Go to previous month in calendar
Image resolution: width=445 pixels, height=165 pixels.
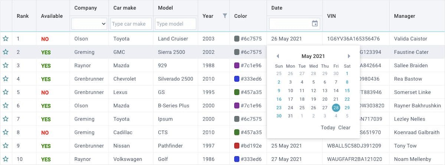coord(278,56)
